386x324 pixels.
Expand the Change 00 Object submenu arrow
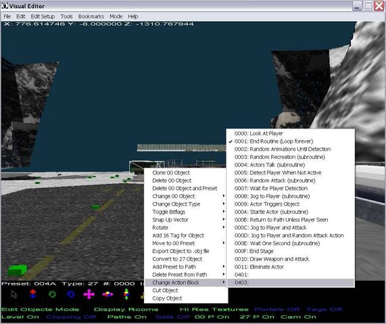(x=224, y=196)
